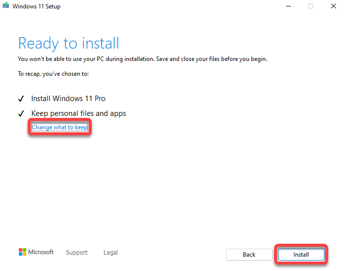Click the checkmark beside Keep personal files
Image resolution: width=344 pixels, height=271 pixels.
click(x=21, y=113)
